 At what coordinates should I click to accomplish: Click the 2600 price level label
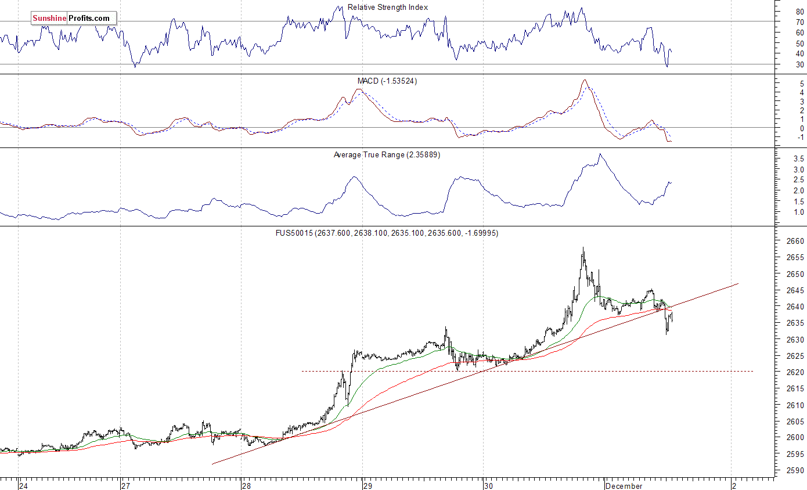coord(795,438)
